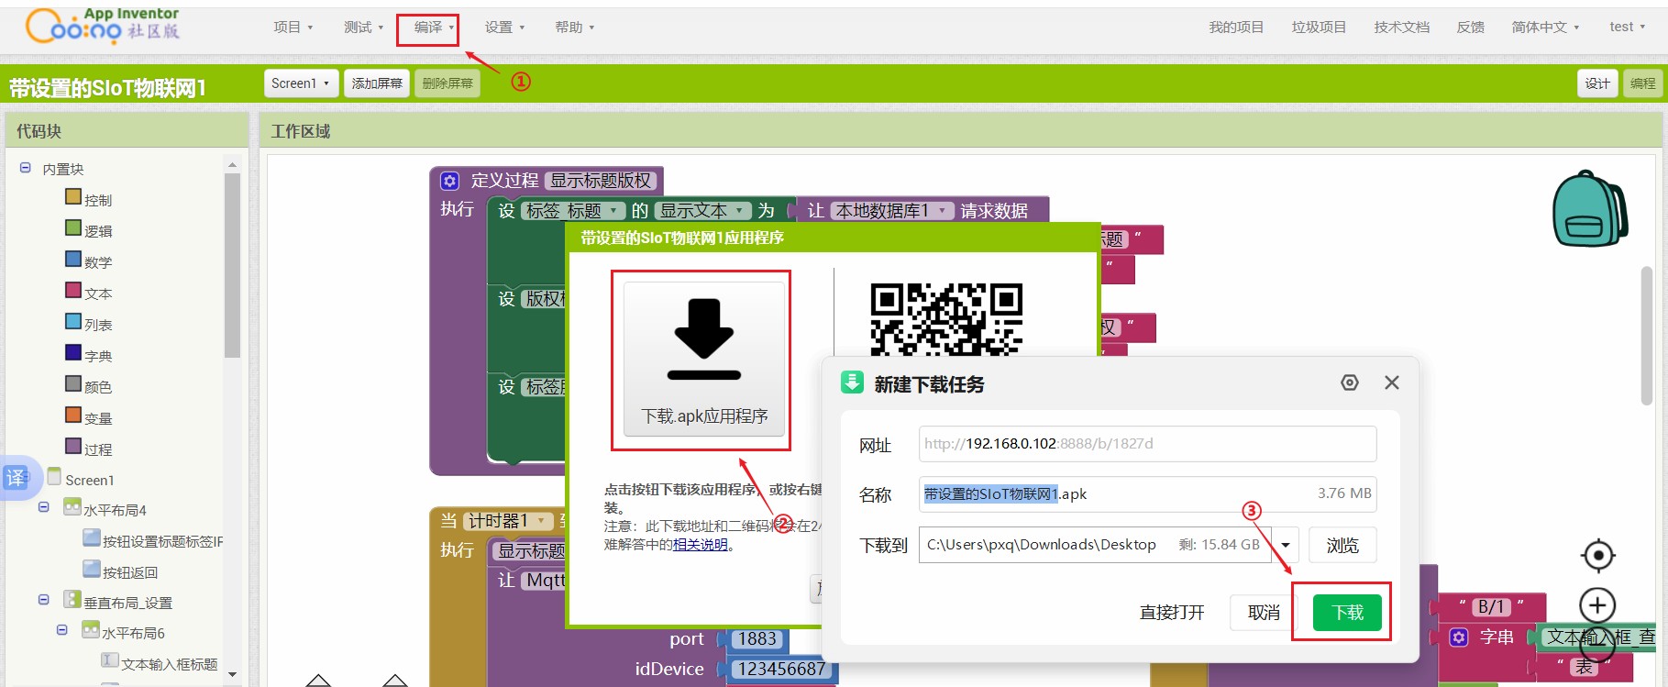Collapse the 水平布局4 tree node
Image resolution: width=1668 pixels, height=687 pixels.
(43, 507)
